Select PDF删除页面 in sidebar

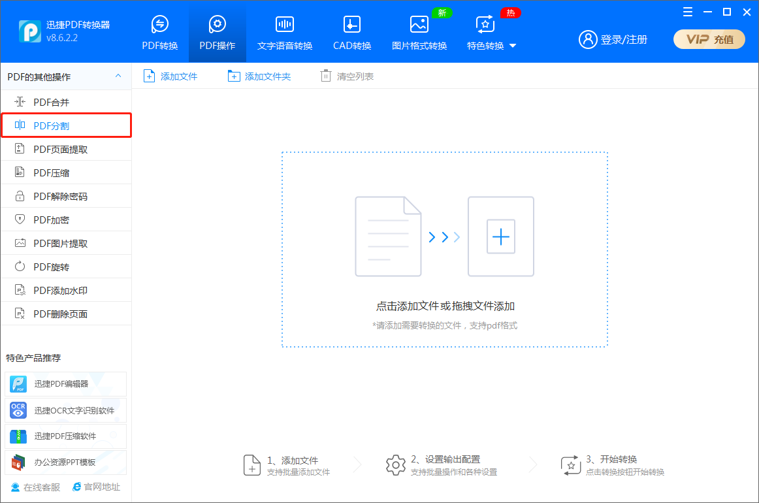coord(66,314)
